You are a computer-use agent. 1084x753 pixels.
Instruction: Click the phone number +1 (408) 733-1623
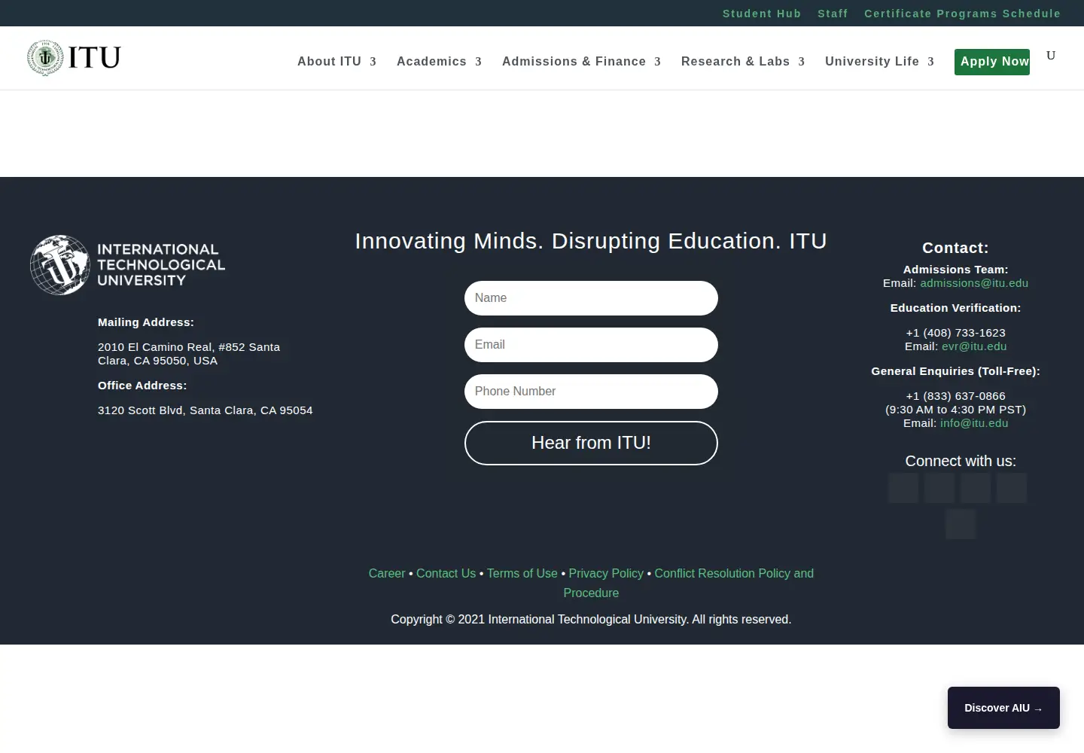click(955, 333)
